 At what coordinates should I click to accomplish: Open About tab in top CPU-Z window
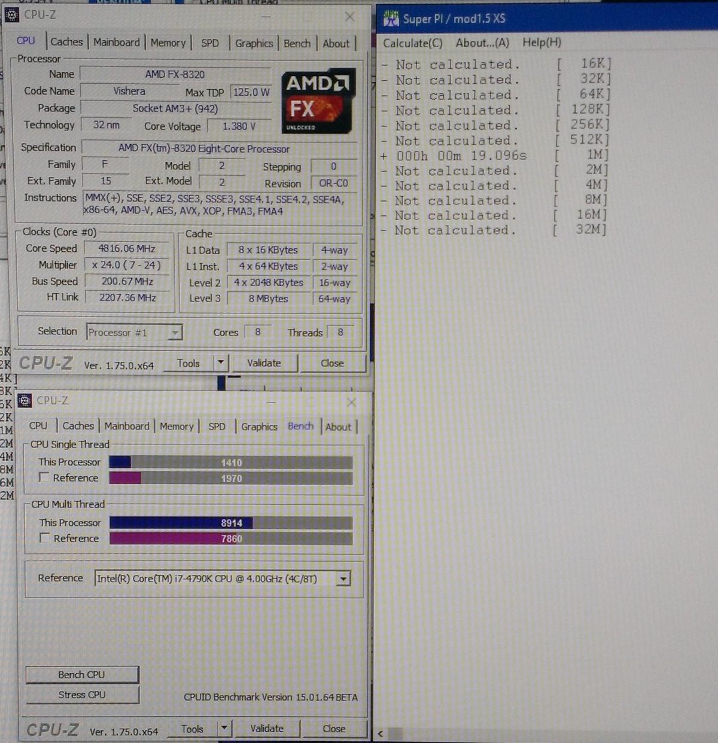[336, 43]
